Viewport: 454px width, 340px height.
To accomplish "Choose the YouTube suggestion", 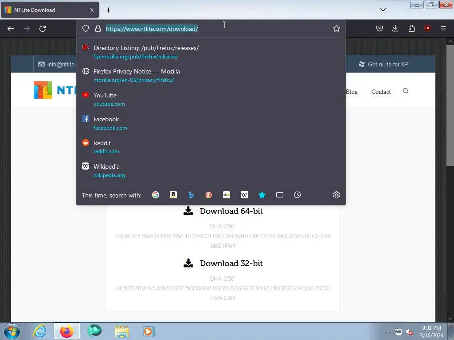I will pyautogui.click(x=211, y=100).
